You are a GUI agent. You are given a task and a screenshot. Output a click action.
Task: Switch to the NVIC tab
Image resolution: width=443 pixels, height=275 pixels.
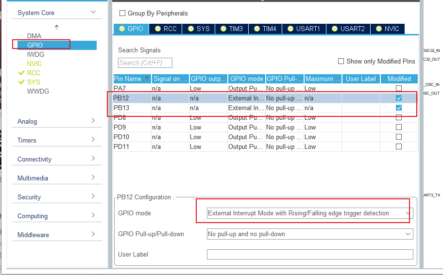pyautogui.click(x=387, y=29)
